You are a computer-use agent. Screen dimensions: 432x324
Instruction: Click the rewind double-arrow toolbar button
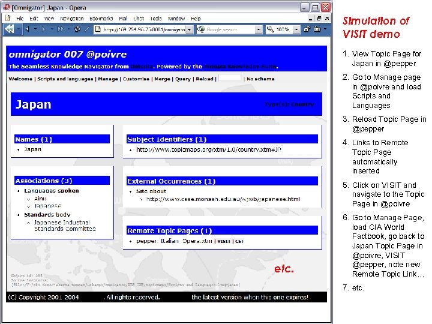point(9,29)
